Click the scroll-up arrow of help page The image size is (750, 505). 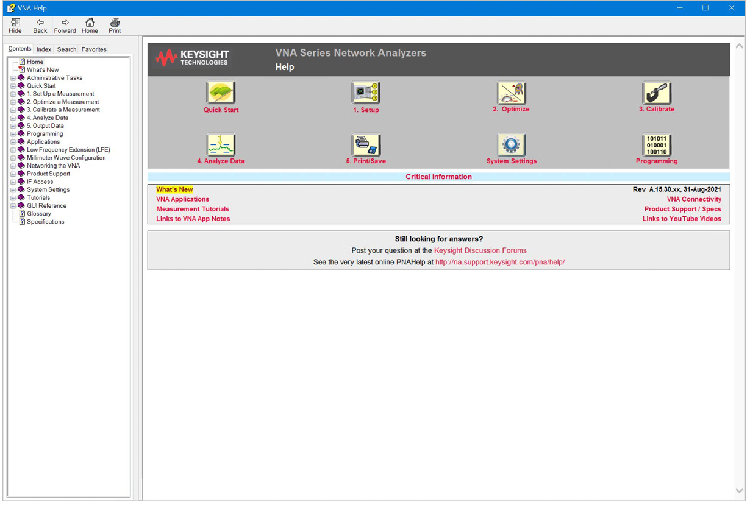click(x=739, y=46)
